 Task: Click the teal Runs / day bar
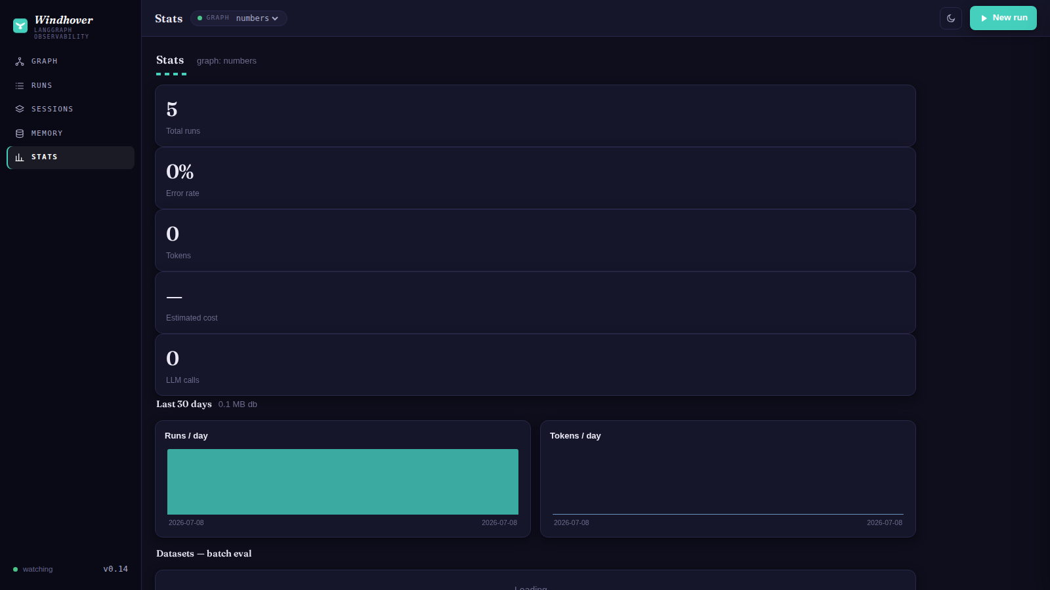click(343, 482)
